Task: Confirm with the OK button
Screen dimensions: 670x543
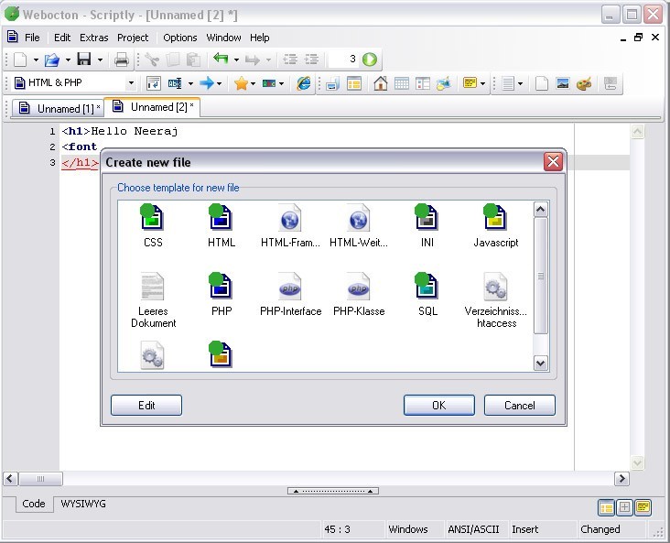Action: point(438,405)
